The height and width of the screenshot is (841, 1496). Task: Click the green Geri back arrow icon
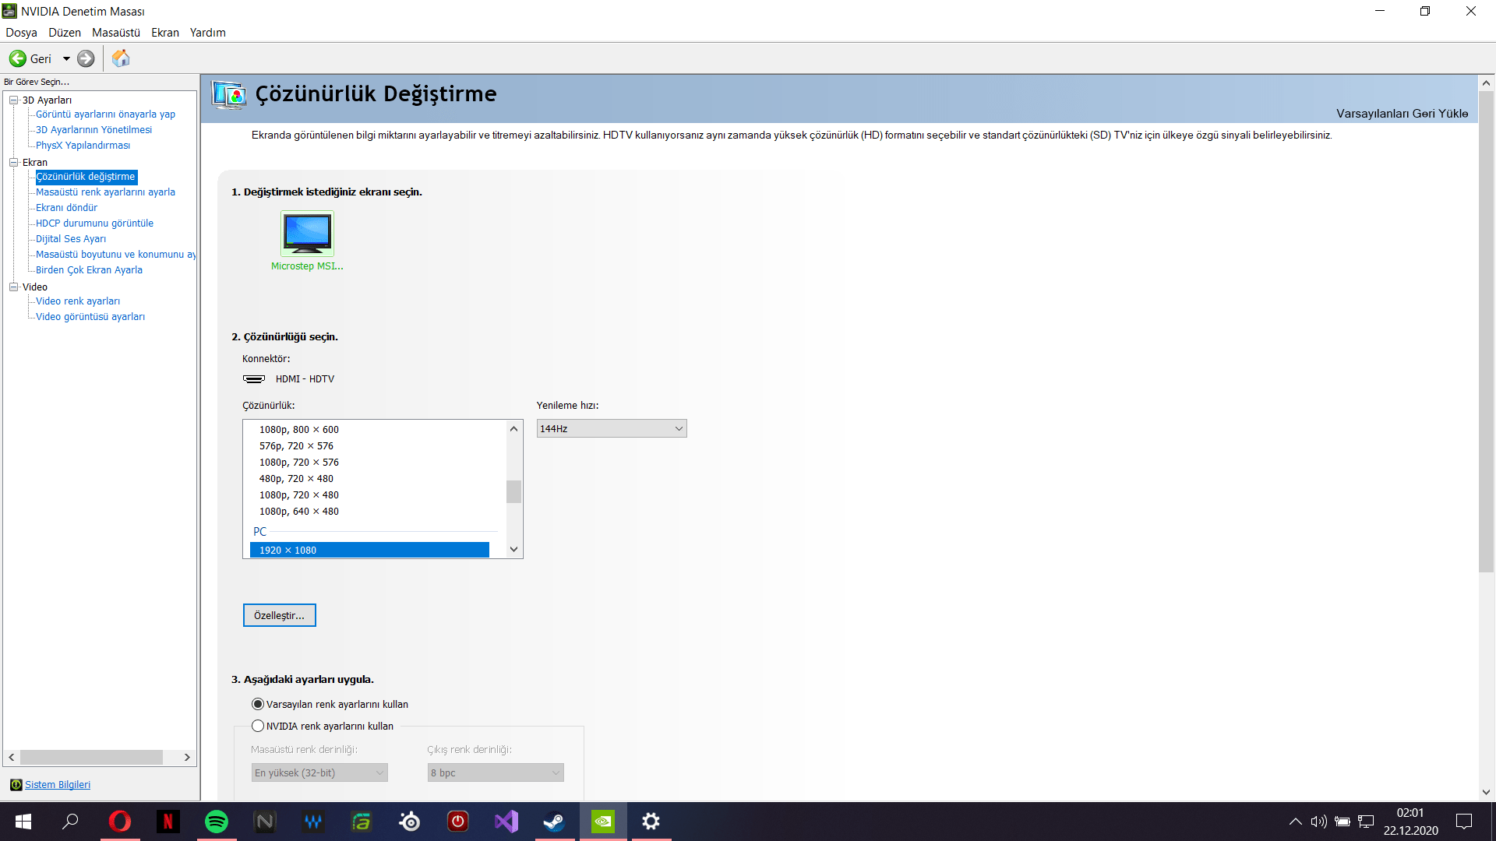(17, 58)
